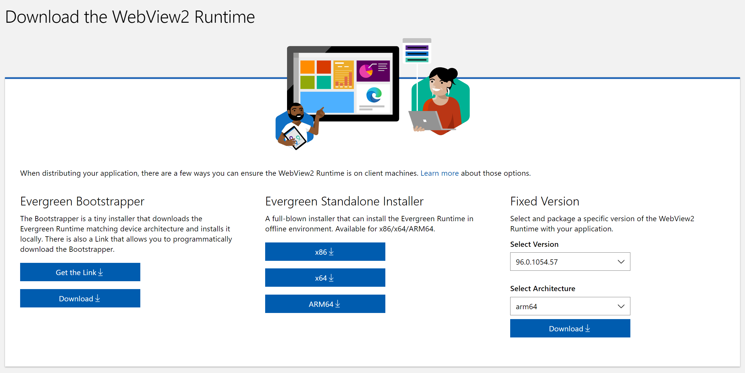Click the Get the Link button
The height and width of the screenshot is (373, 745).
[80, 272]
